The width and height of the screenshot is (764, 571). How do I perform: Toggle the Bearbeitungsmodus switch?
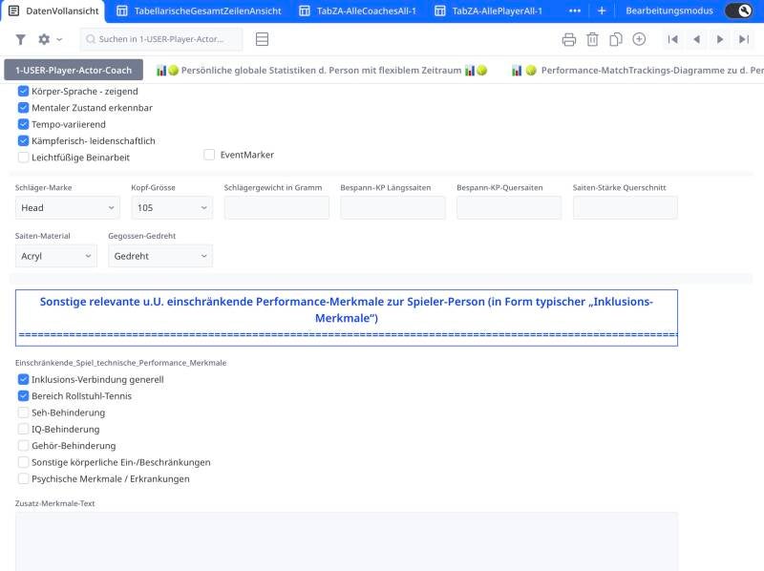coord(738,11)
